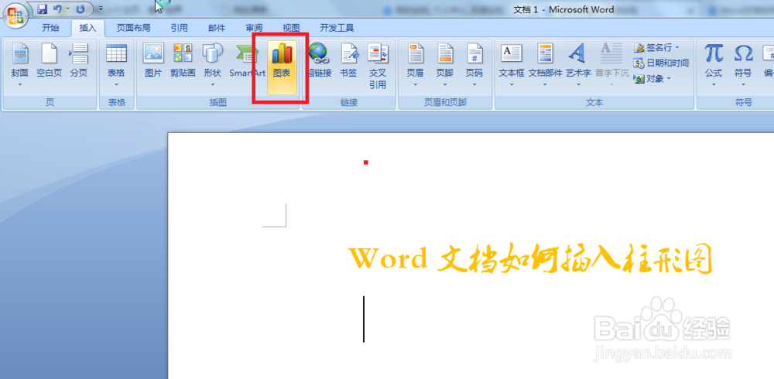774x379 pixels.
Task: Expand the 表格 dropdown arrow
Action: pyautogui.click(x=117, y=85)
